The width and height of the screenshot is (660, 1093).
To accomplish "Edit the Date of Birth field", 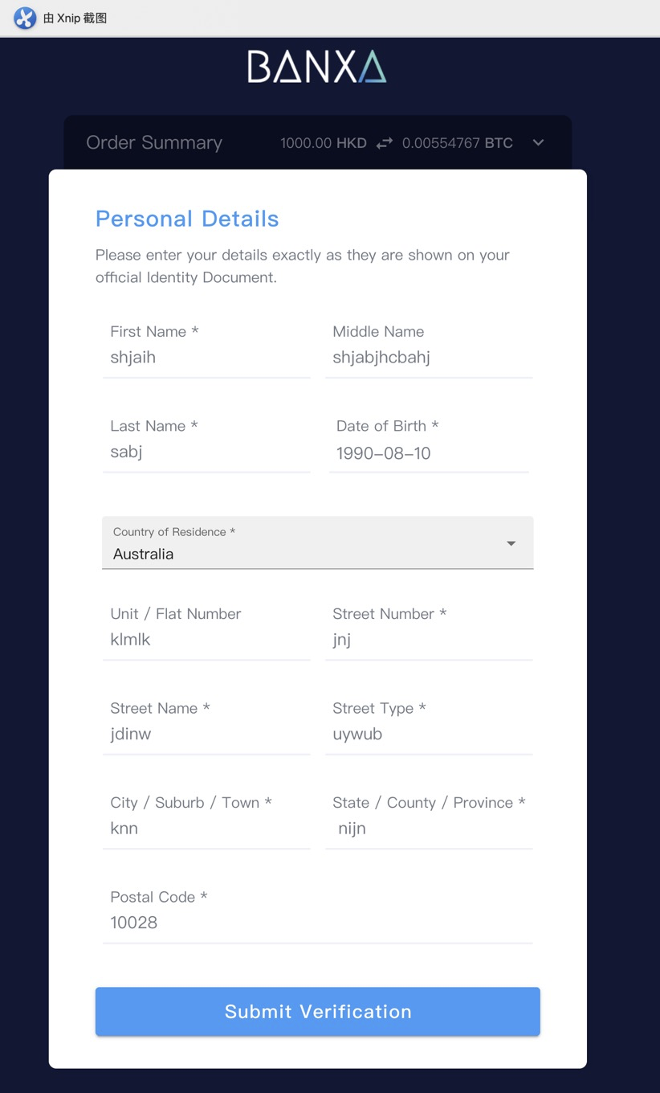I will pyautogui.click(x=429, y=453).
